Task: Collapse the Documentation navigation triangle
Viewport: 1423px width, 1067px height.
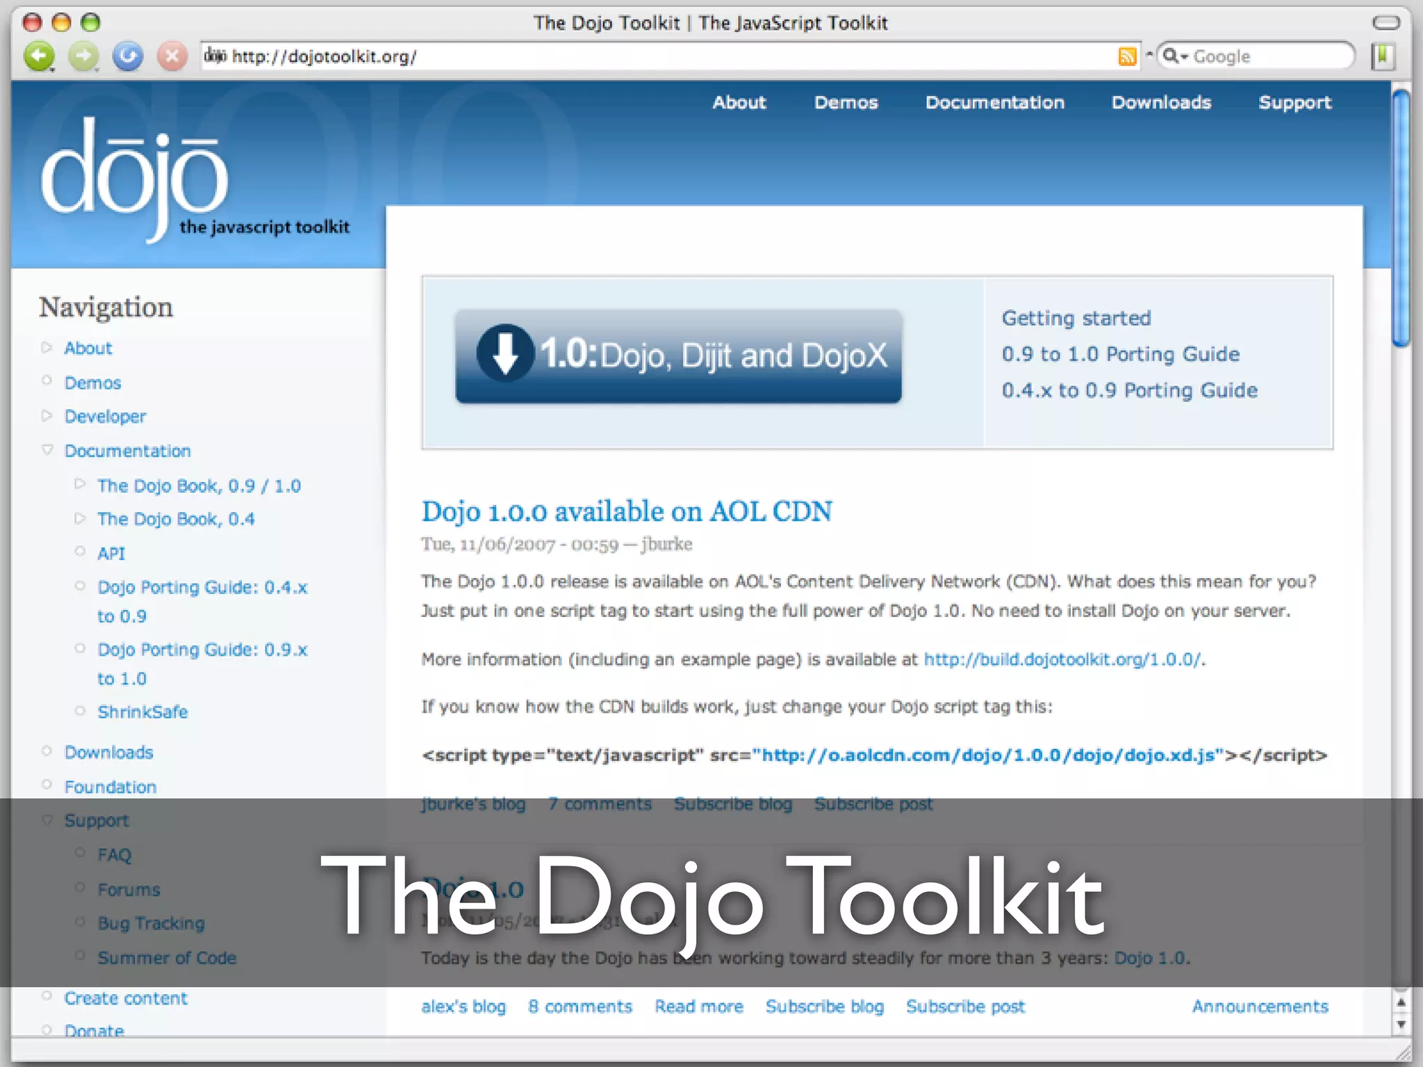Action: pos(47,449)
